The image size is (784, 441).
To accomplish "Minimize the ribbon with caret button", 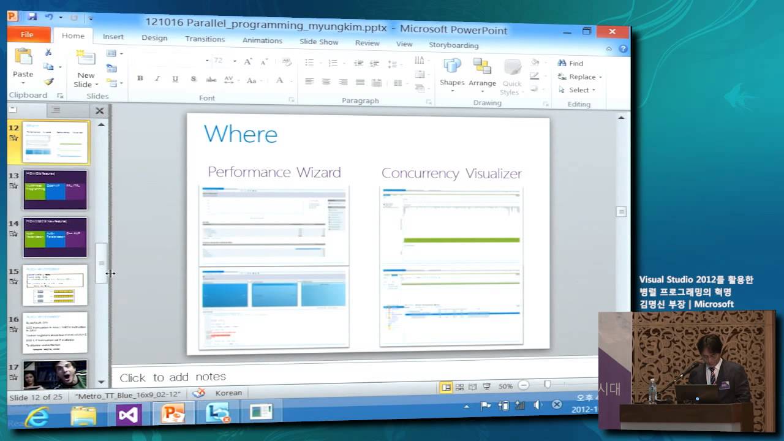I will [x=609, y=48].
